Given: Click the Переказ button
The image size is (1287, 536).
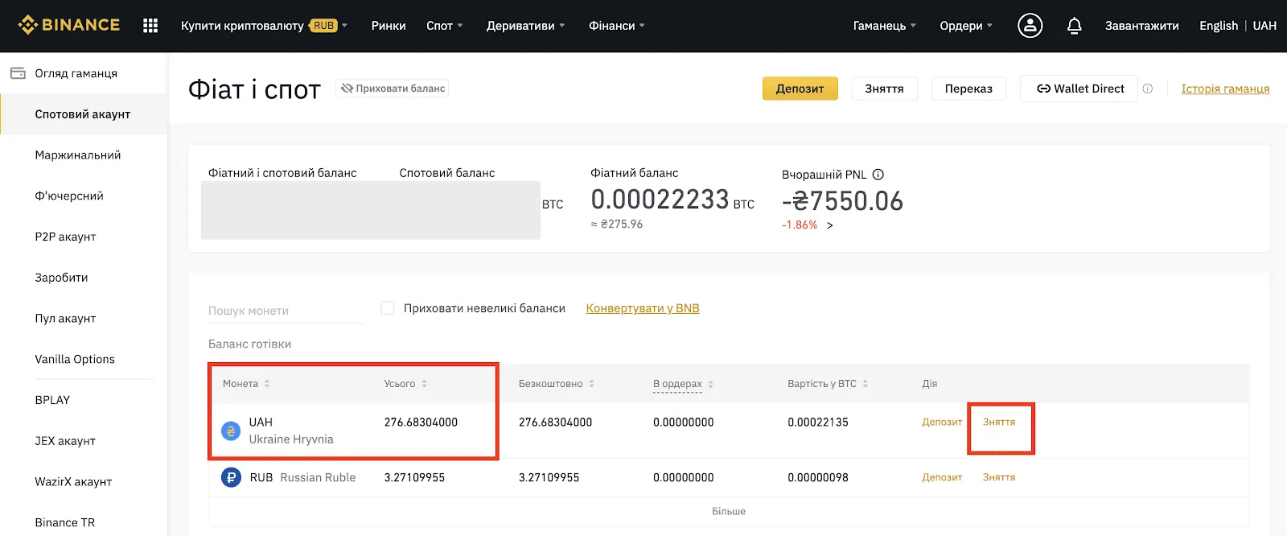Looking at the screenshot, I should 968,89.
